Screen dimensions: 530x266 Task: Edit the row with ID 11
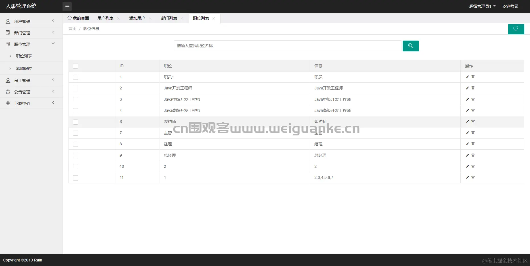tap(467, 177)
